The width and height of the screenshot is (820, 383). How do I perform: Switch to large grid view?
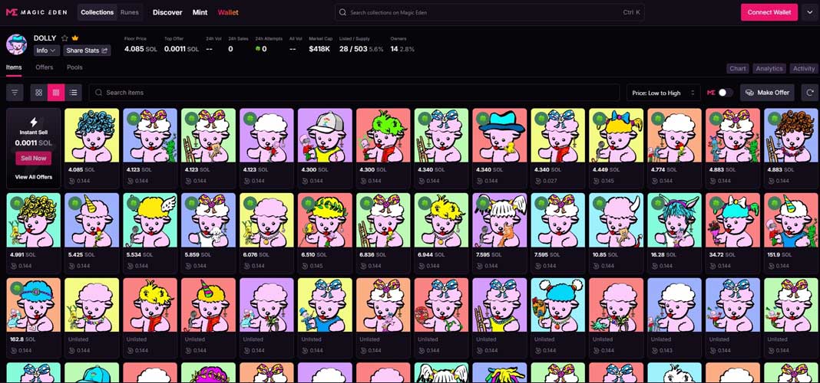click(38, 93)
